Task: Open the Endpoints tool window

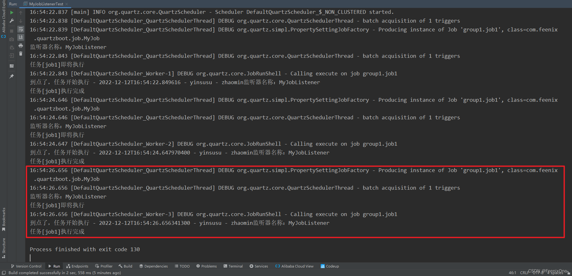Action: point(77,266)
